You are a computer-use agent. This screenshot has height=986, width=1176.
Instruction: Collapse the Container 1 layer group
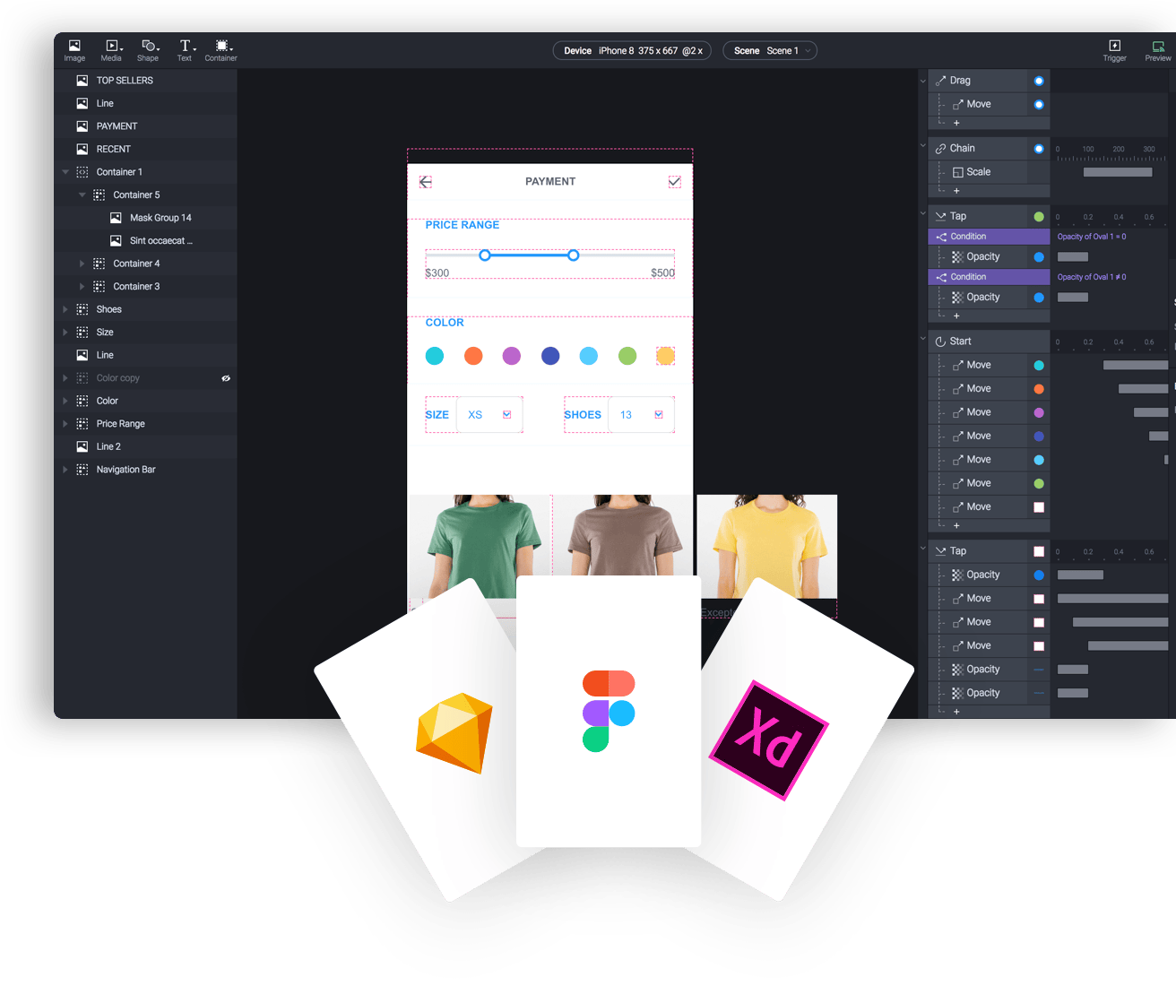(x=65, y=172)
